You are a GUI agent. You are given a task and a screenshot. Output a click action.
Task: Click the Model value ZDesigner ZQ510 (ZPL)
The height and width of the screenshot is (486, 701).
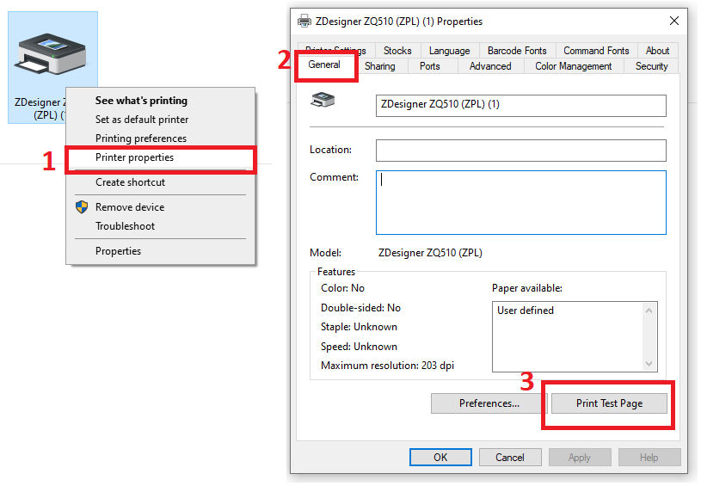coord(430,253)
